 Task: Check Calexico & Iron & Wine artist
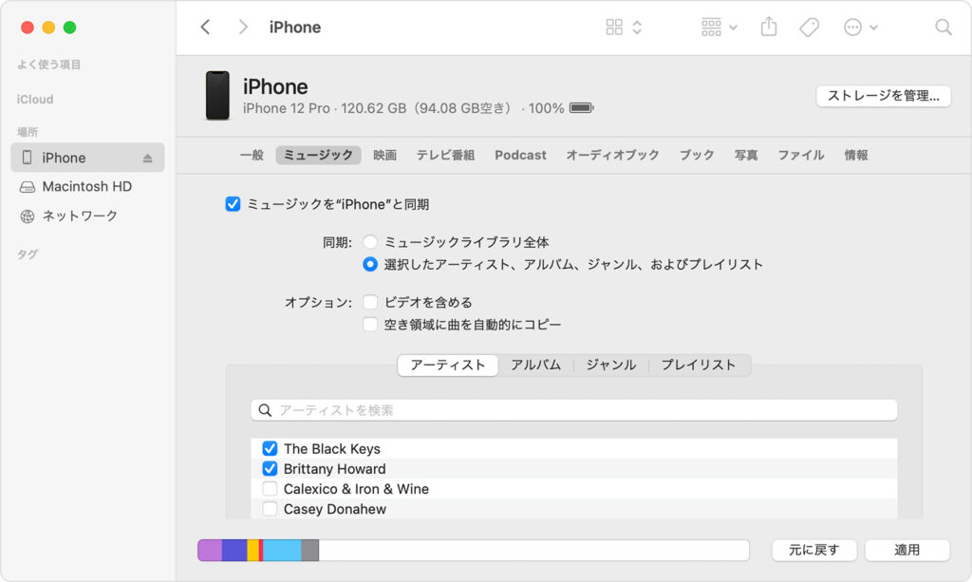click(270, 488)
